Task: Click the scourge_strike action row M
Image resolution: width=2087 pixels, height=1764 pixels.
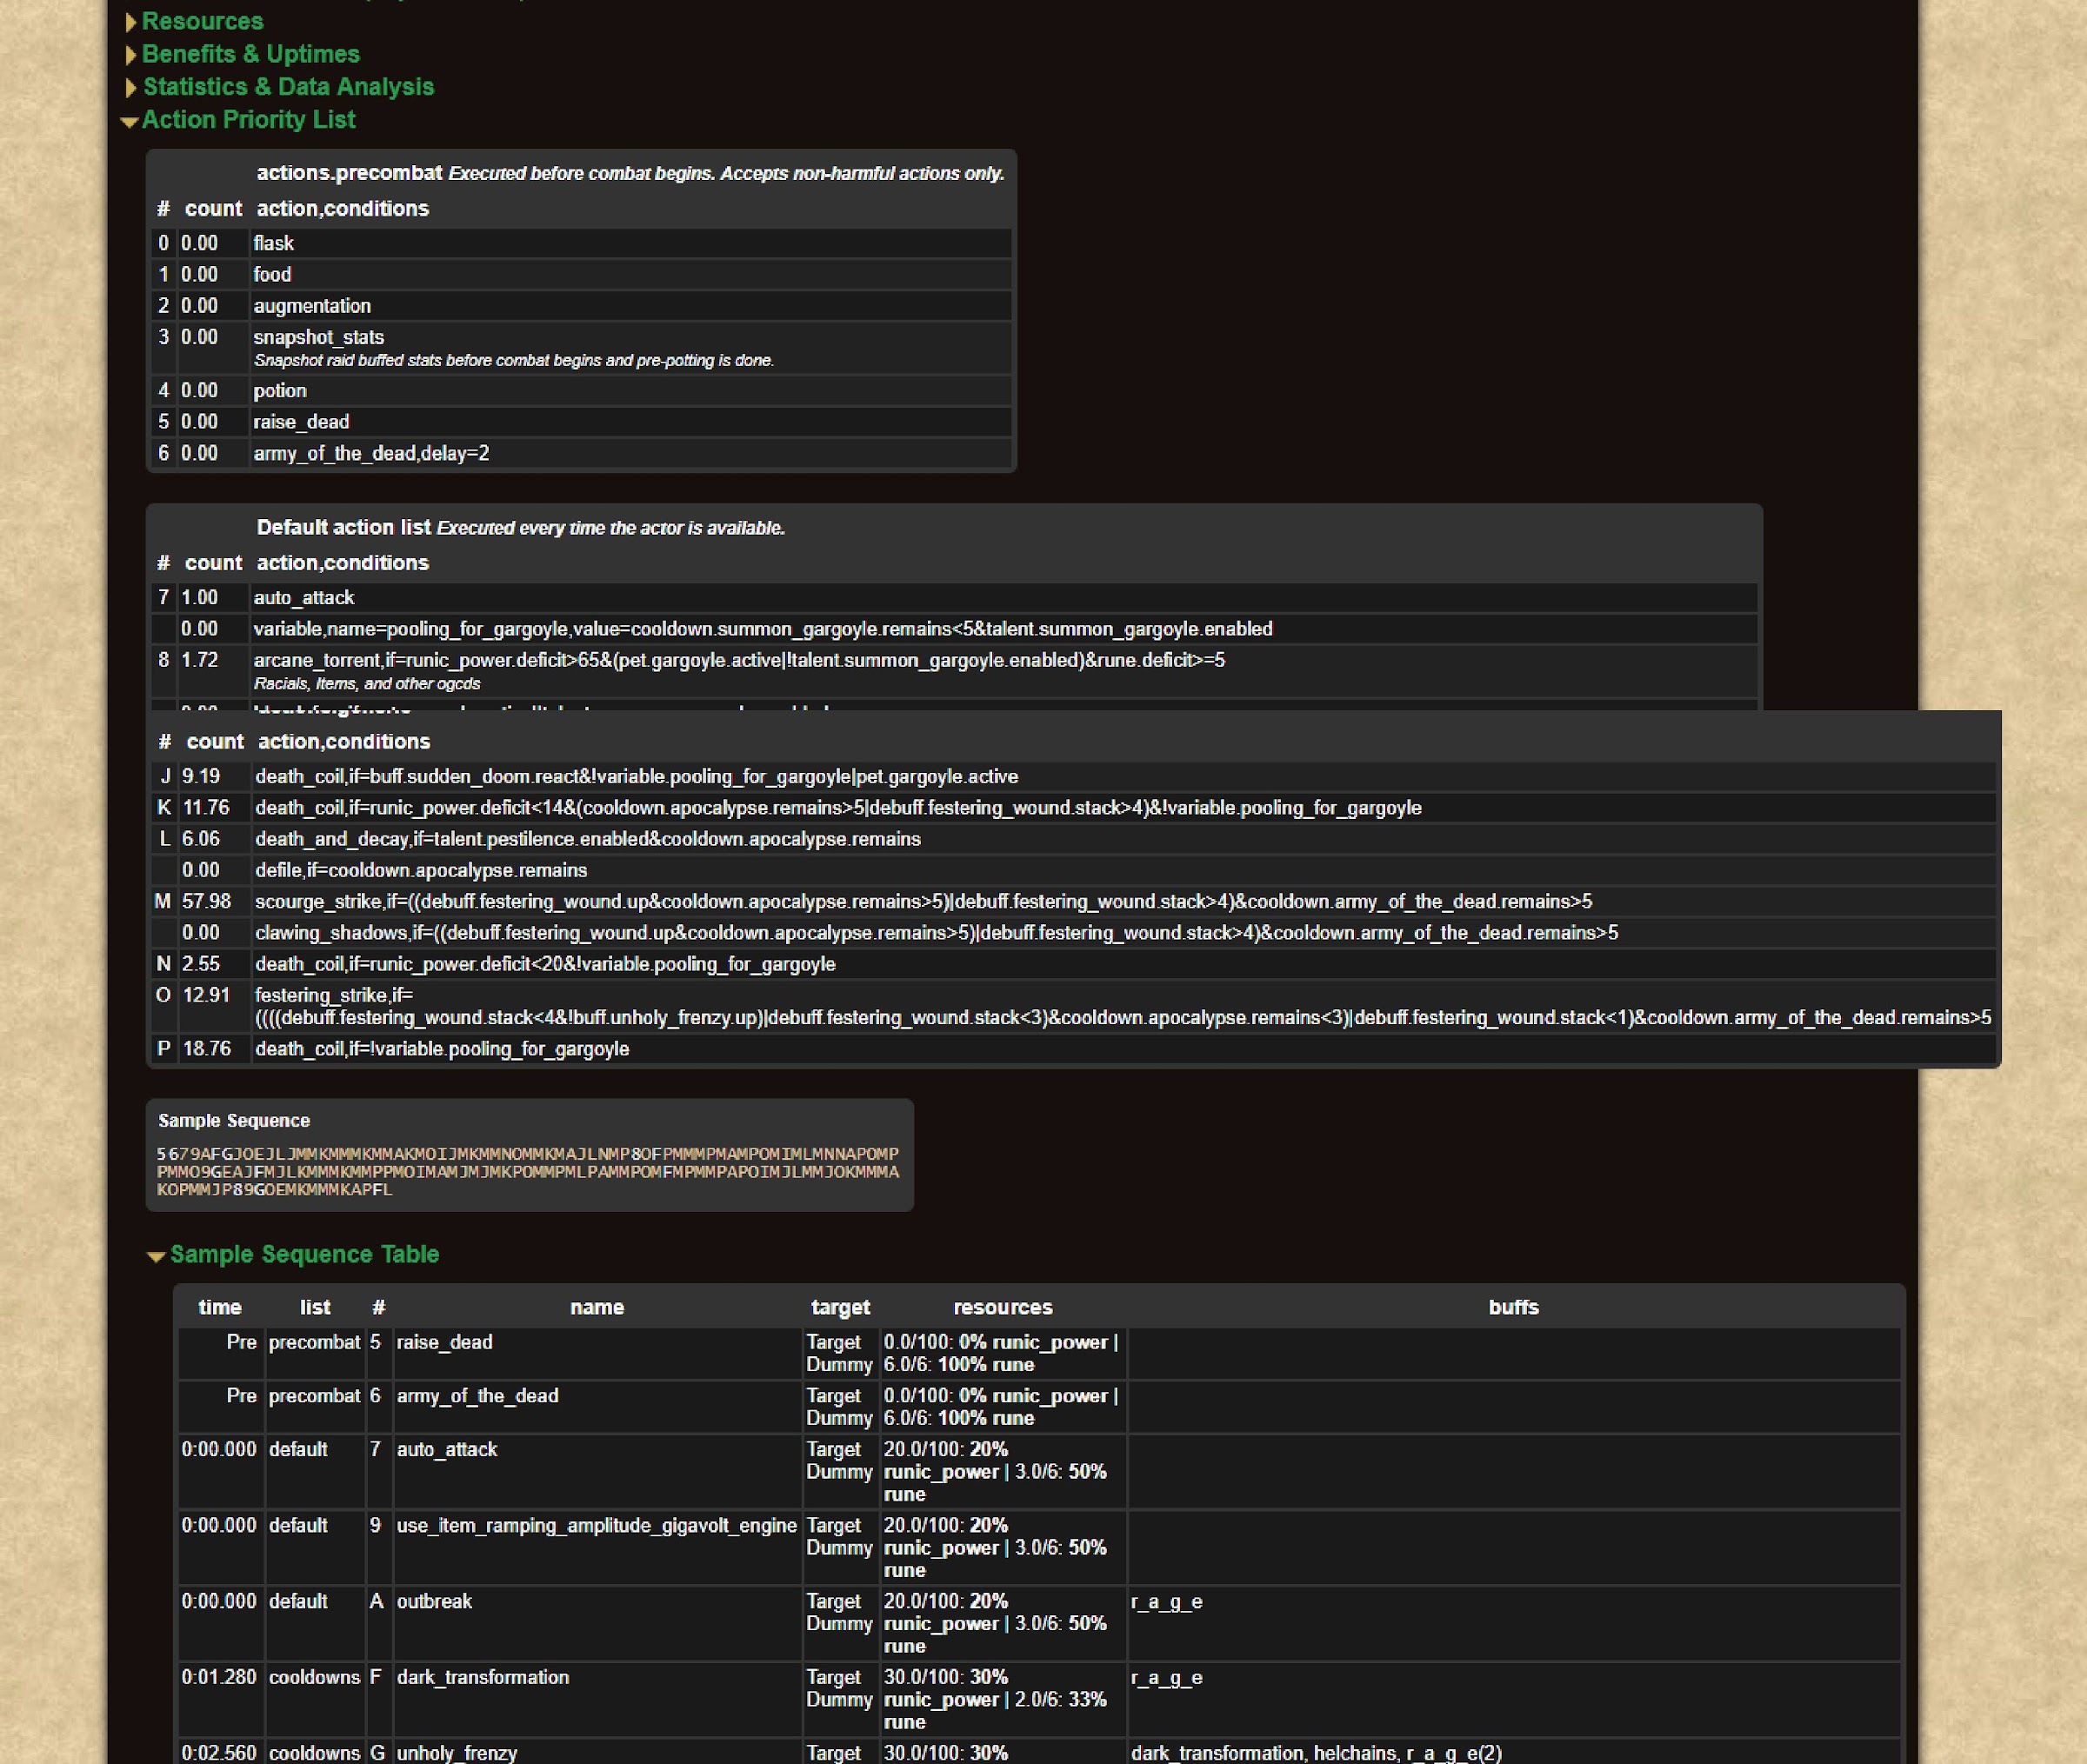Action: click(922, 901)
